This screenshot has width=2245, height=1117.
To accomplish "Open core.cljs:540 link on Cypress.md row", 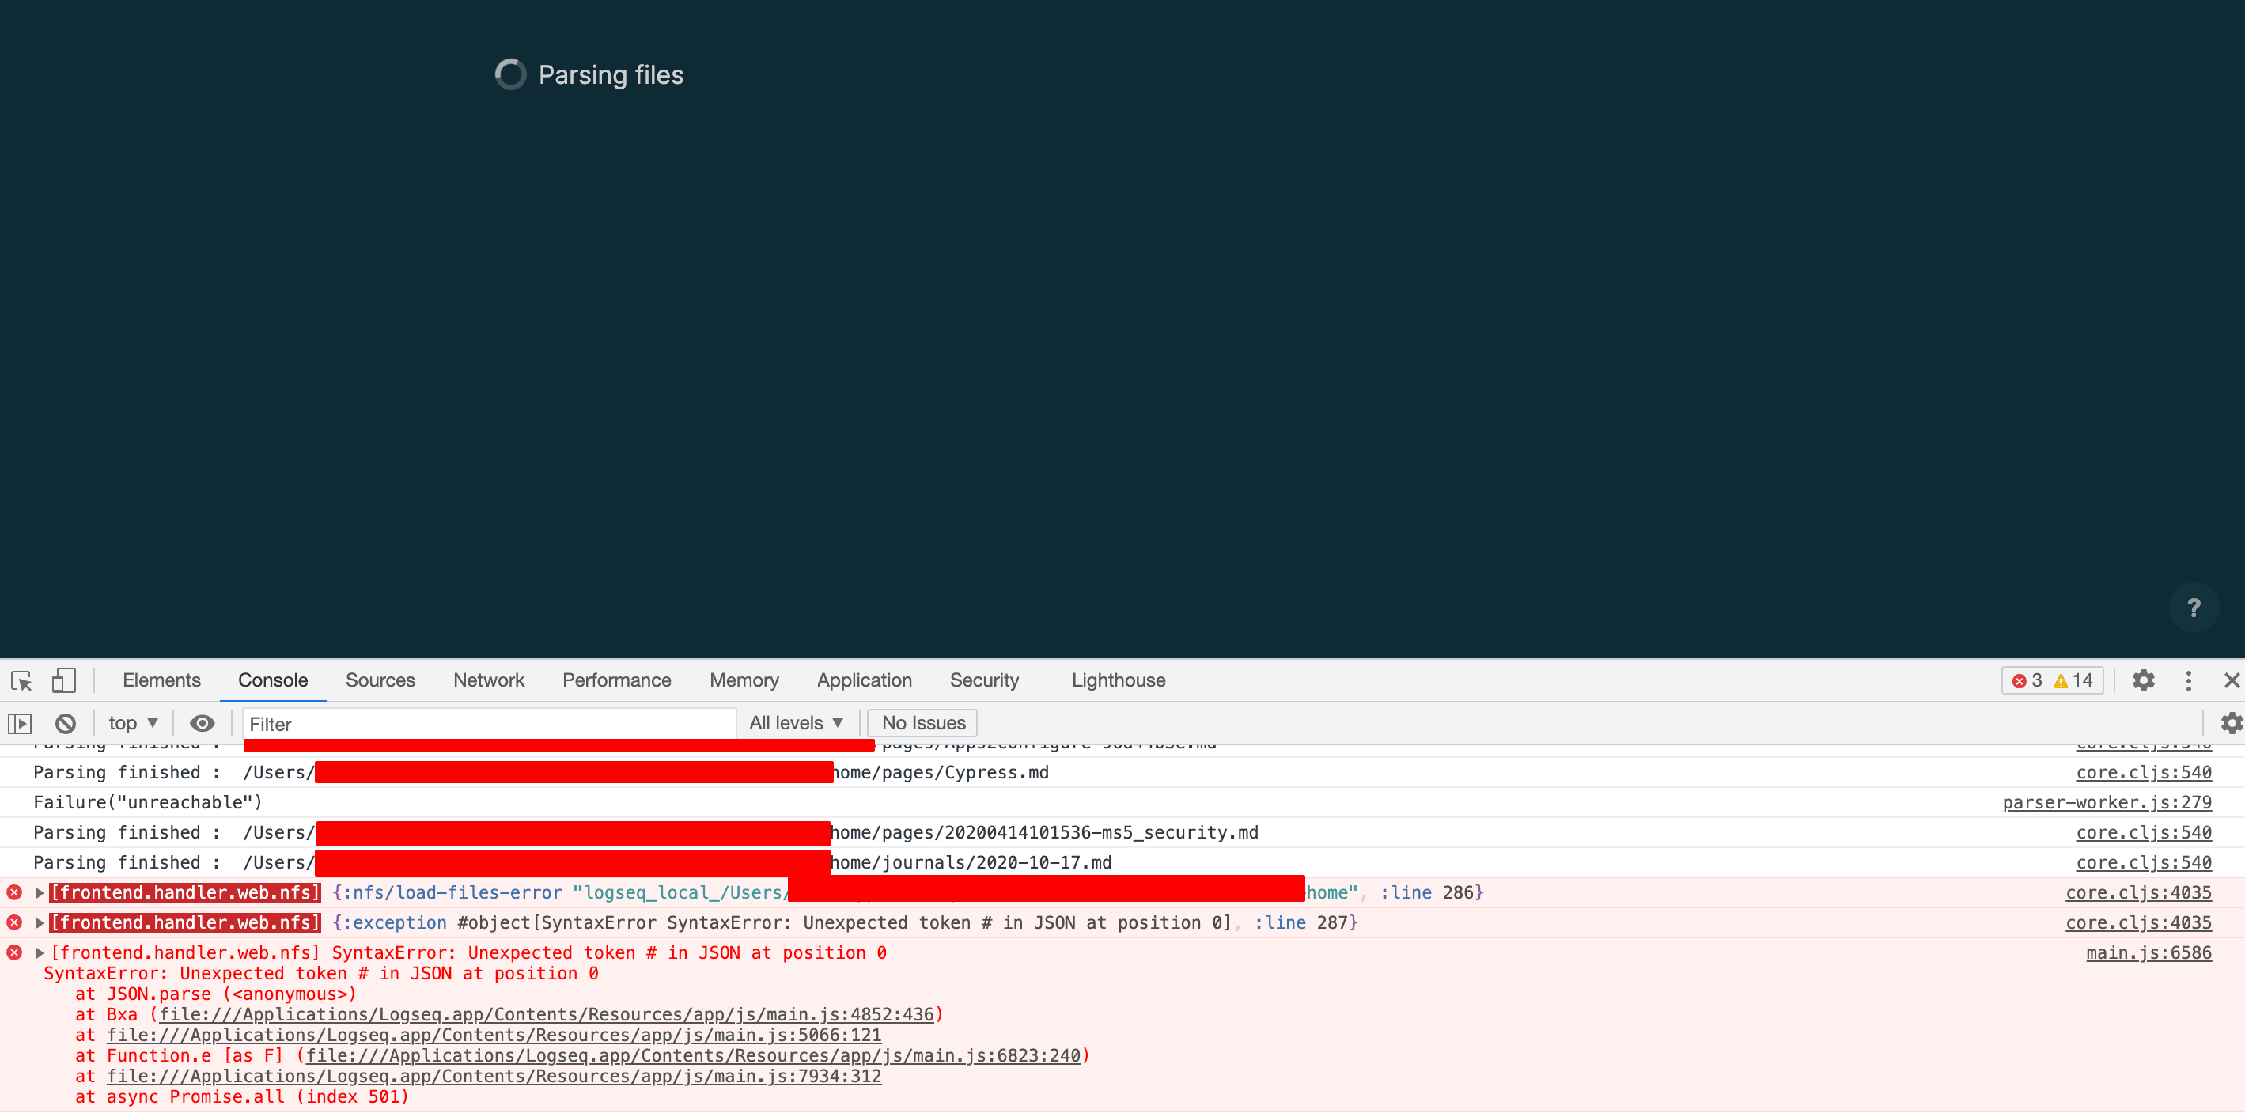I will (2143, 773).
